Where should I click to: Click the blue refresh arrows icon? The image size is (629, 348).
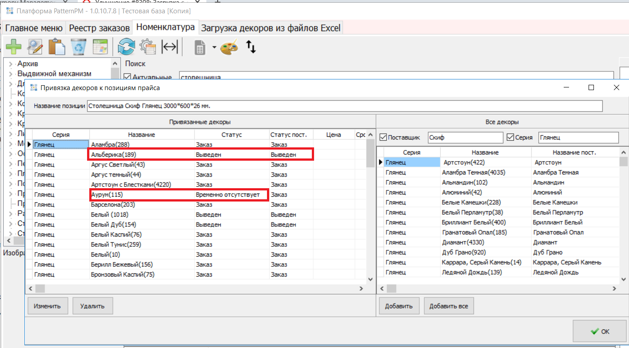tap(126, 47)
